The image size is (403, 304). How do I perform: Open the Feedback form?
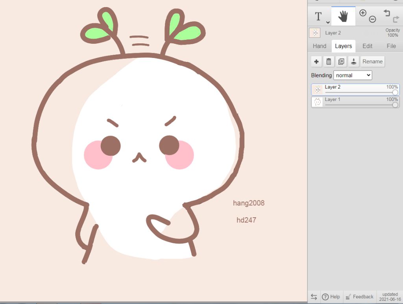[x=360, y=297]
